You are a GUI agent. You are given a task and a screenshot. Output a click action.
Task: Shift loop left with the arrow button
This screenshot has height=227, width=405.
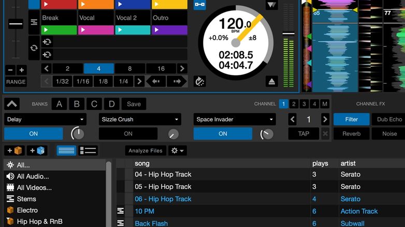[156, 82]
